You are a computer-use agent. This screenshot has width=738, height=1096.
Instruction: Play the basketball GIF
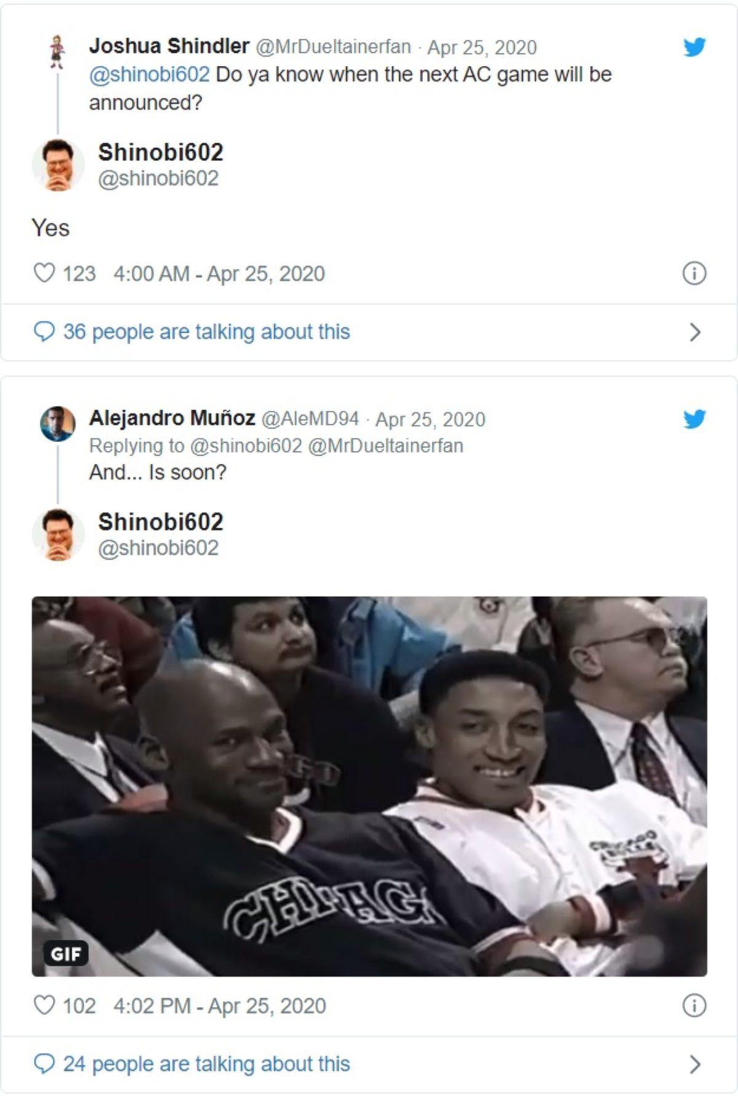tap(369, 786)
